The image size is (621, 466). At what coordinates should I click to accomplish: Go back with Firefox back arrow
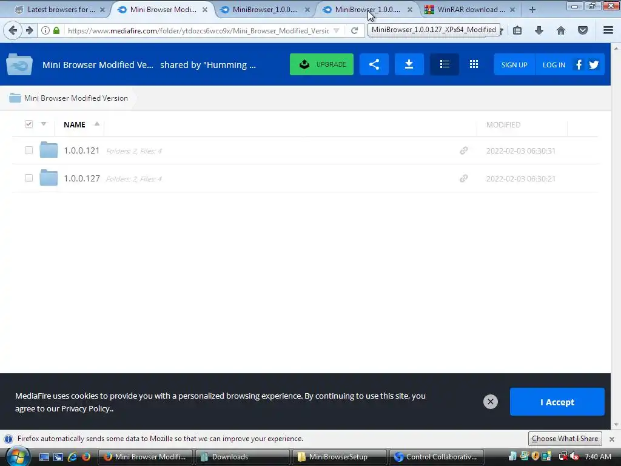click(x=13, y=30)
